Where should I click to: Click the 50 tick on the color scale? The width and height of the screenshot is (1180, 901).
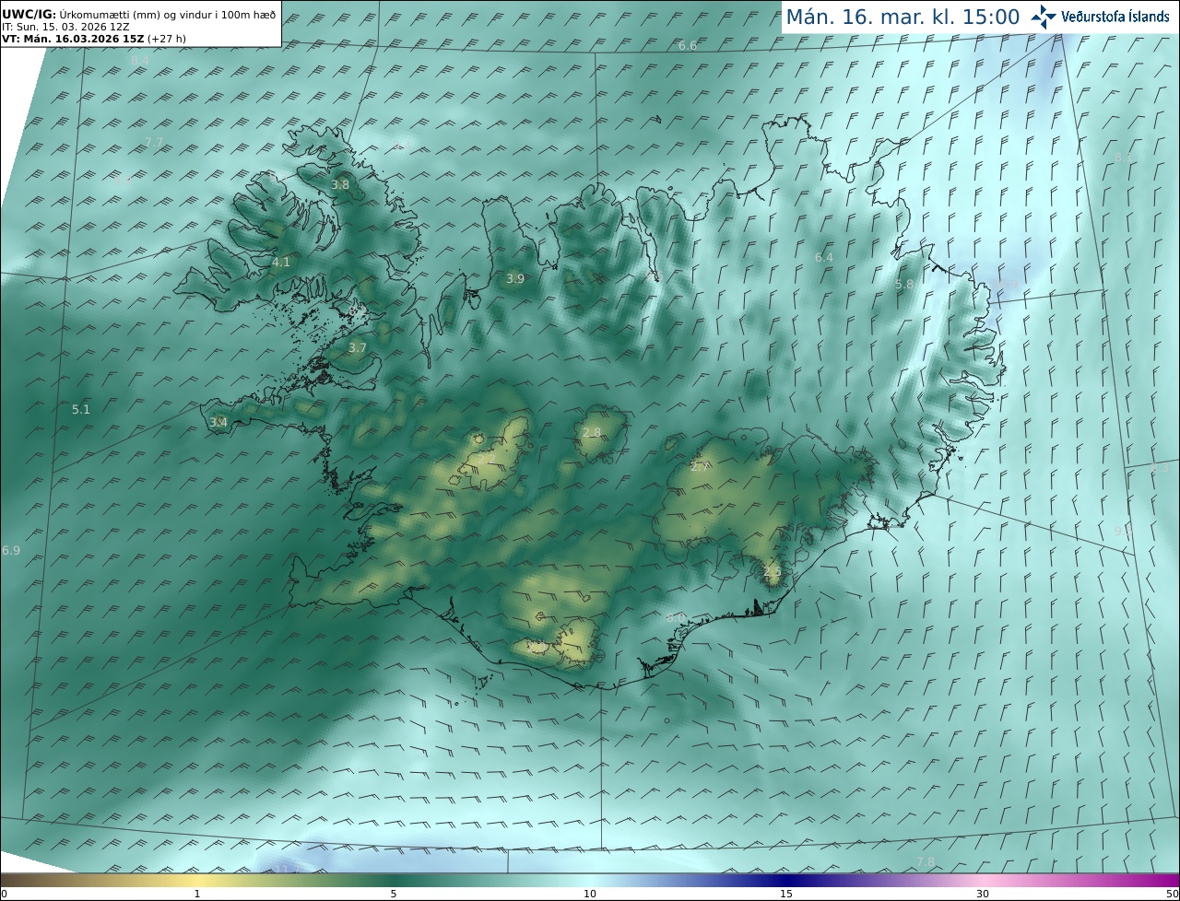click(1172, 894)
